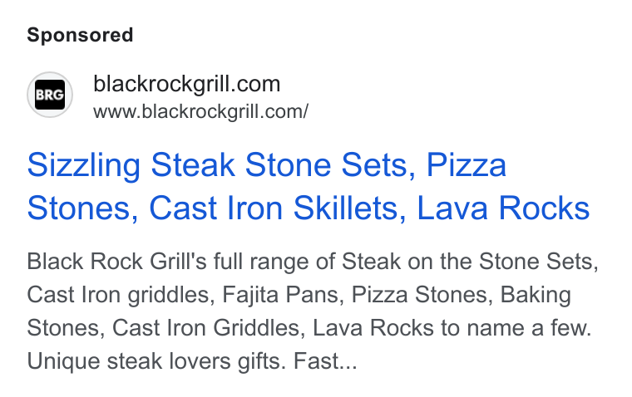Click the www.blackrockgrill.com/ URL text
632x397 pixels.
[200, 111]
